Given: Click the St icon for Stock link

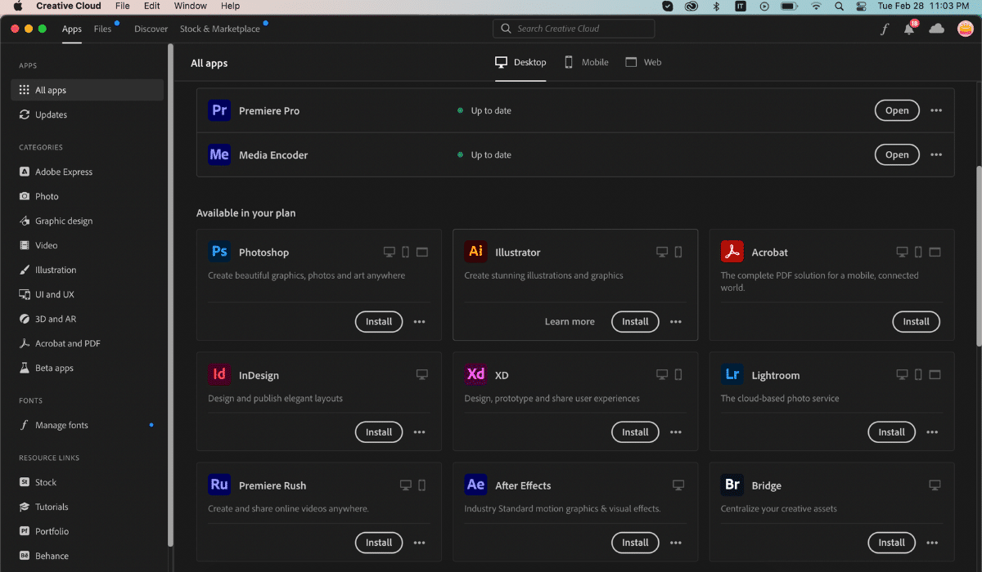Looking at the screenshot, I should click(25, 482).
